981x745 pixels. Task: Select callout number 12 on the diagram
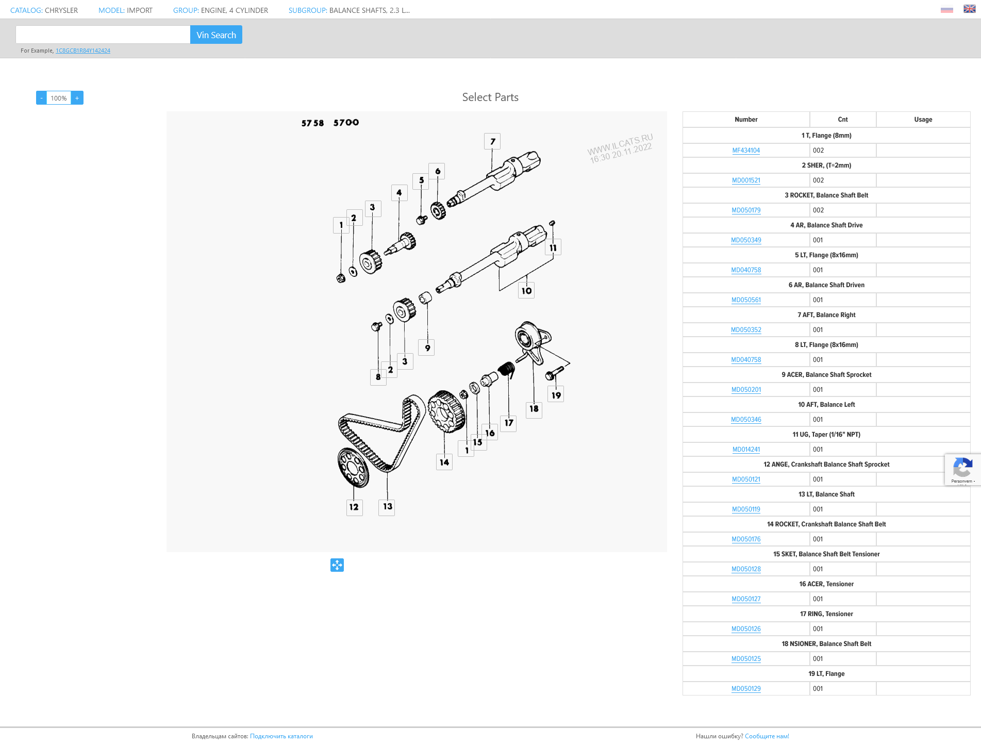354,507
